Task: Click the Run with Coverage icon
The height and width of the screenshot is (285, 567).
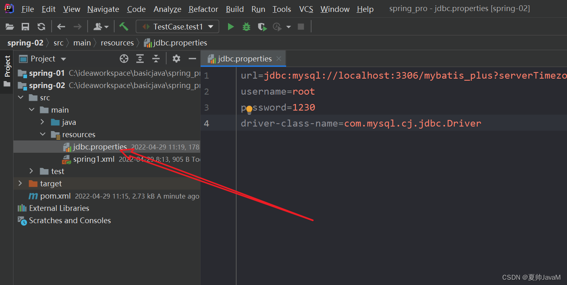Action: (262, 27)
